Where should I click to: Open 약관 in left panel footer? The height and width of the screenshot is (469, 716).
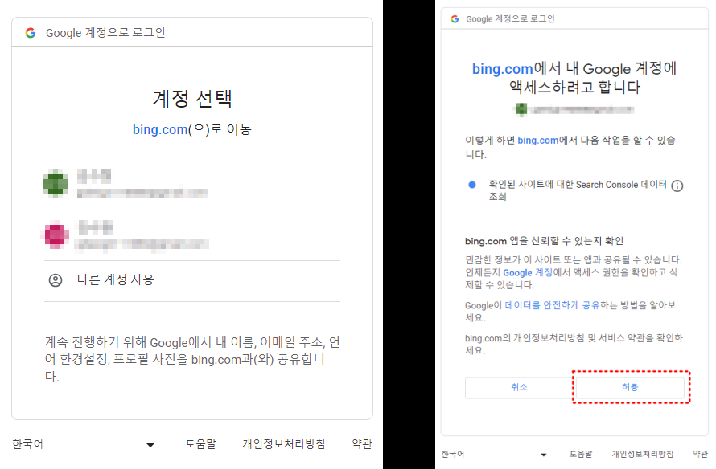coord(362,444)
